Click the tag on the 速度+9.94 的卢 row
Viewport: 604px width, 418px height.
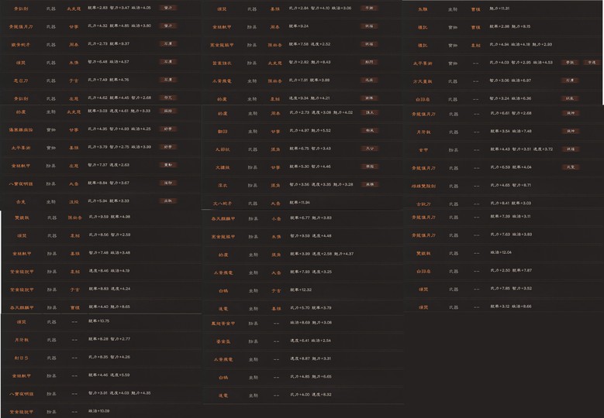click(368, 98)
